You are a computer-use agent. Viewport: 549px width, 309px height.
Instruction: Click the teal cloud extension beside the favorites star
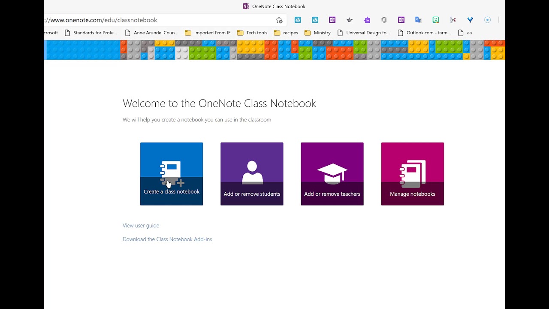[x=298, y=20]
